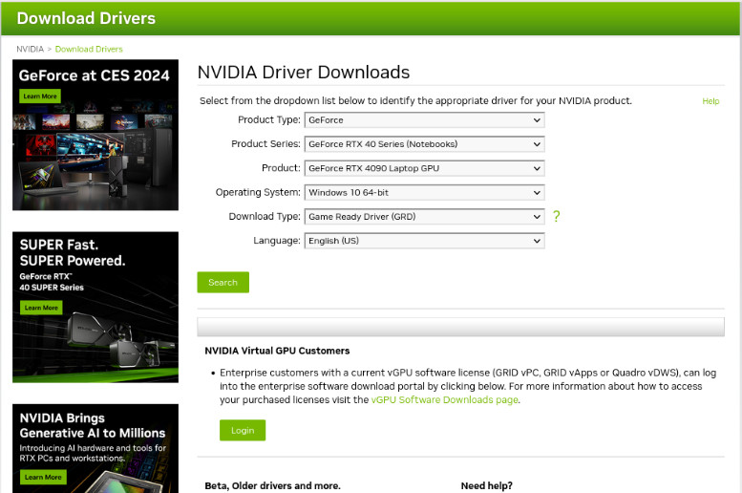Viewport: 742px width, 493px height.
Task: Click Learn More on Generative AI banner
Action: tap(43, 477)
